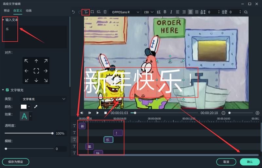
Task: Click the undo arrow in the toolbar
Action: point(73,12)
